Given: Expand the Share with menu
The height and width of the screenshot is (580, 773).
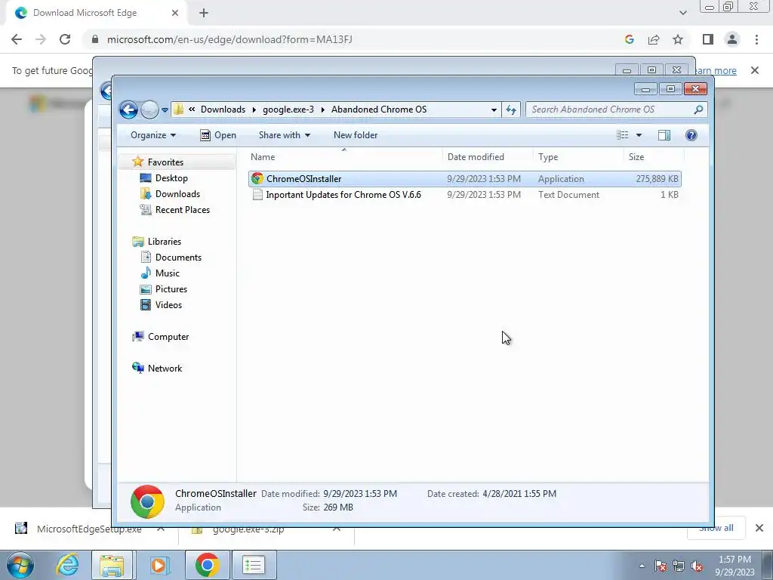Looking at the screenshot, I should click(285, 135).
